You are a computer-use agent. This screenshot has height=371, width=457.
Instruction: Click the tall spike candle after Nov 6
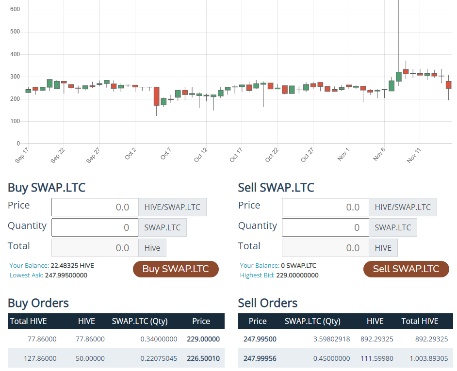point(399,76)
